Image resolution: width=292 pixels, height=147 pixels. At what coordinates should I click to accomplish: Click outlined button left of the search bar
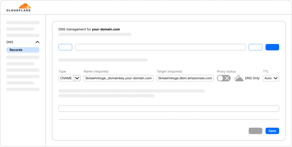click(x=65, y=47)
